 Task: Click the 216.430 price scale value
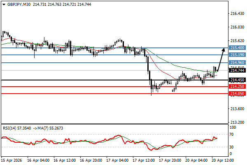pyautogui.click(x=237, y=14)
